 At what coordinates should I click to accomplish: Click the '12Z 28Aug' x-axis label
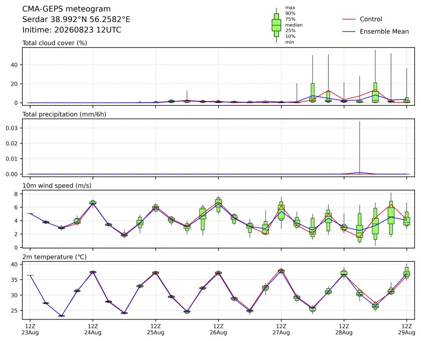click(344, 329)
